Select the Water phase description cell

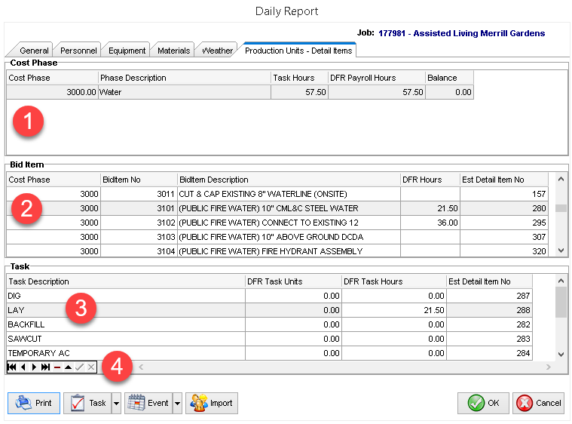185,92
